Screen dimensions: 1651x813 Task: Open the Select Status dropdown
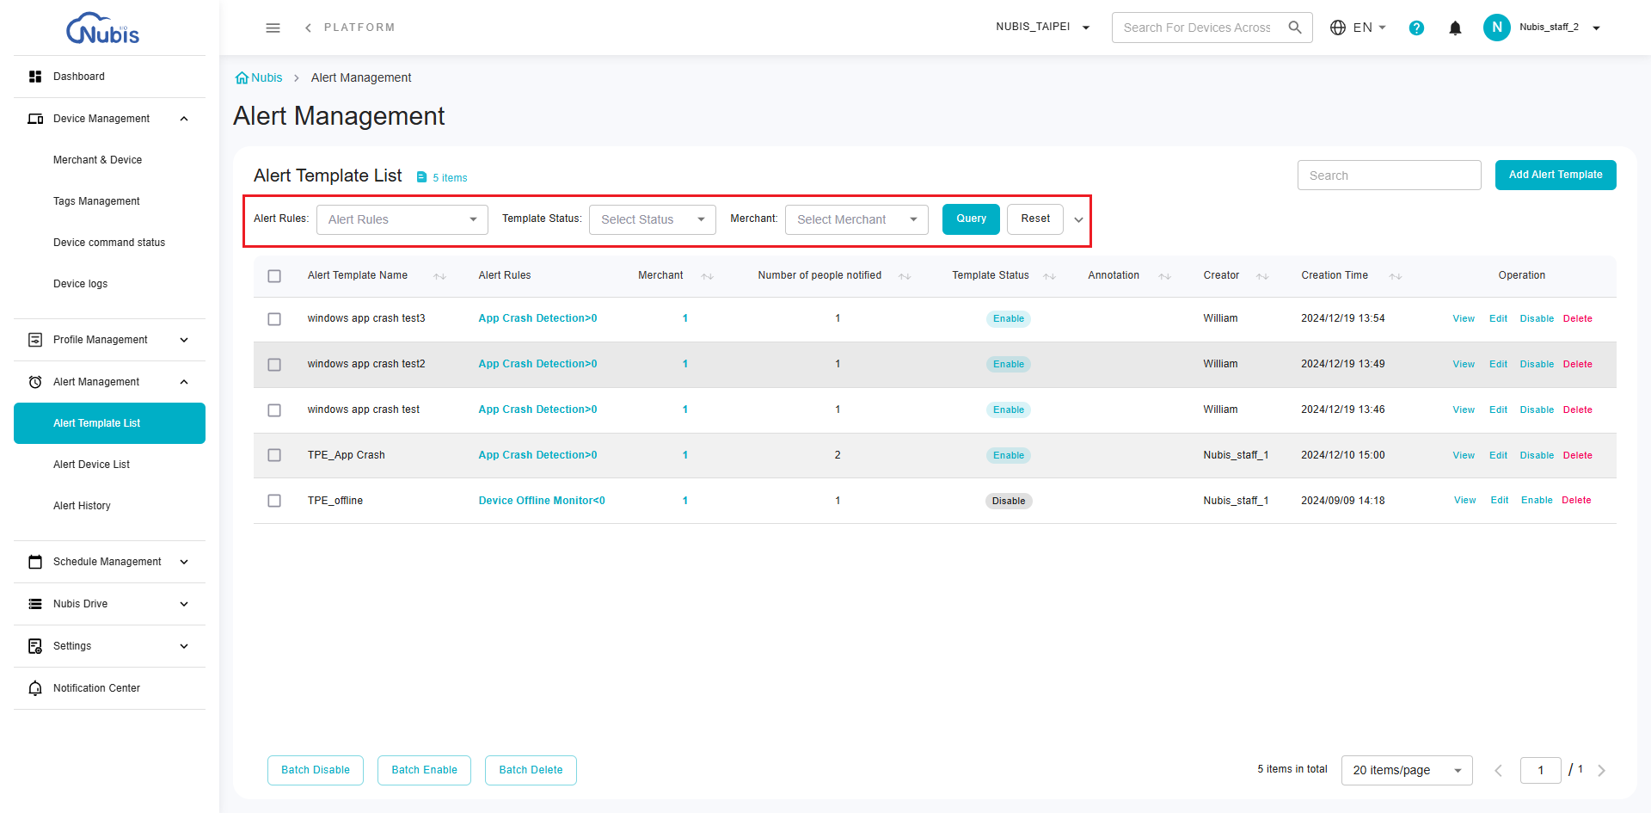coord(652,219)
